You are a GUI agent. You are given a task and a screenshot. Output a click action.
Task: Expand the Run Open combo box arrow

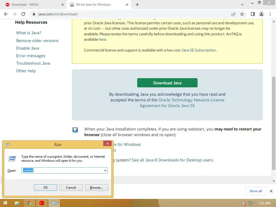click(105, 170)
